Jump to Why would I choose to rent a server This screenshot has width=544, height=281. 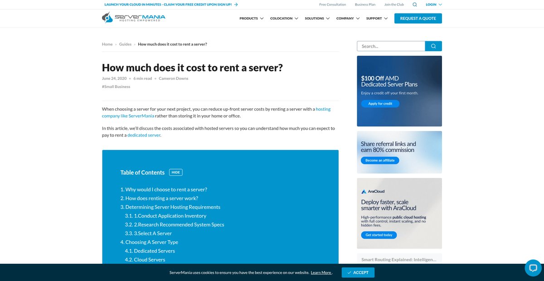tap(164, 189)
